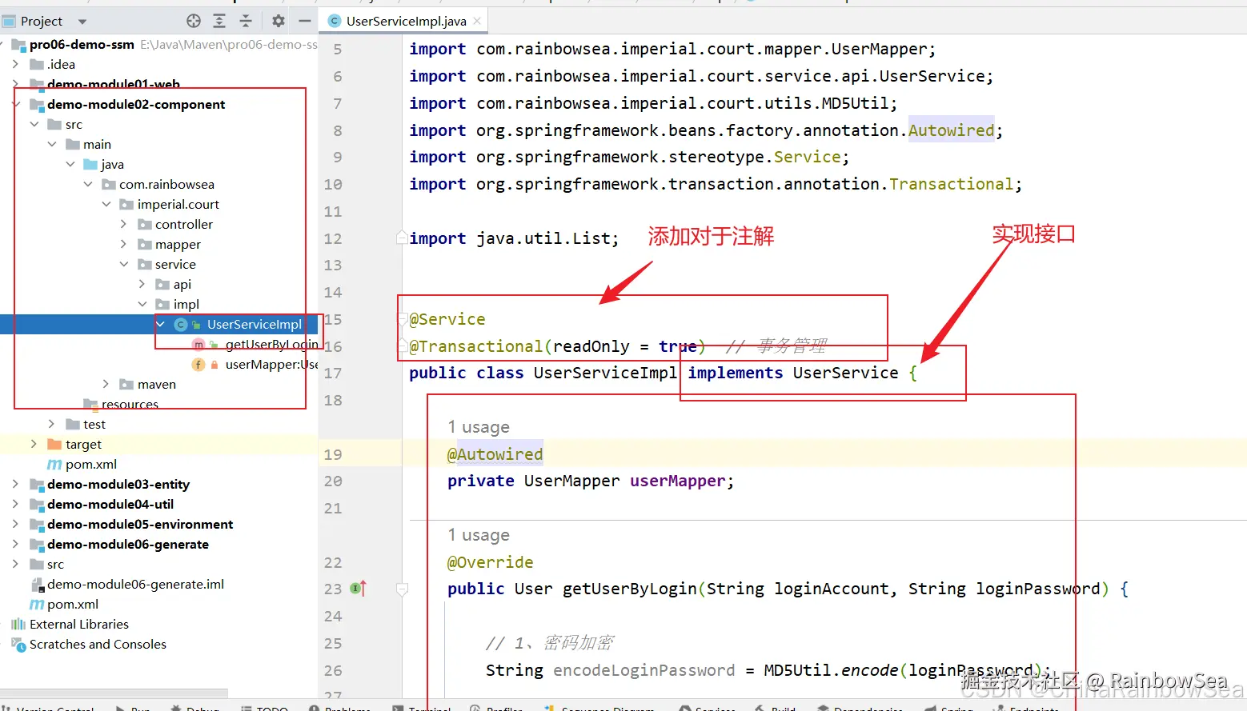Open the Project view dropdown

click(x=82, y=22)
